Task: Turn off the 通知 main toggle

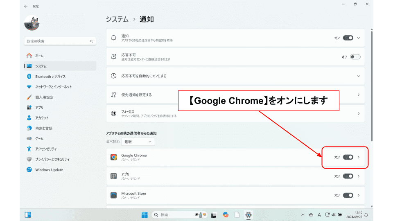Action: coord(348,38)
